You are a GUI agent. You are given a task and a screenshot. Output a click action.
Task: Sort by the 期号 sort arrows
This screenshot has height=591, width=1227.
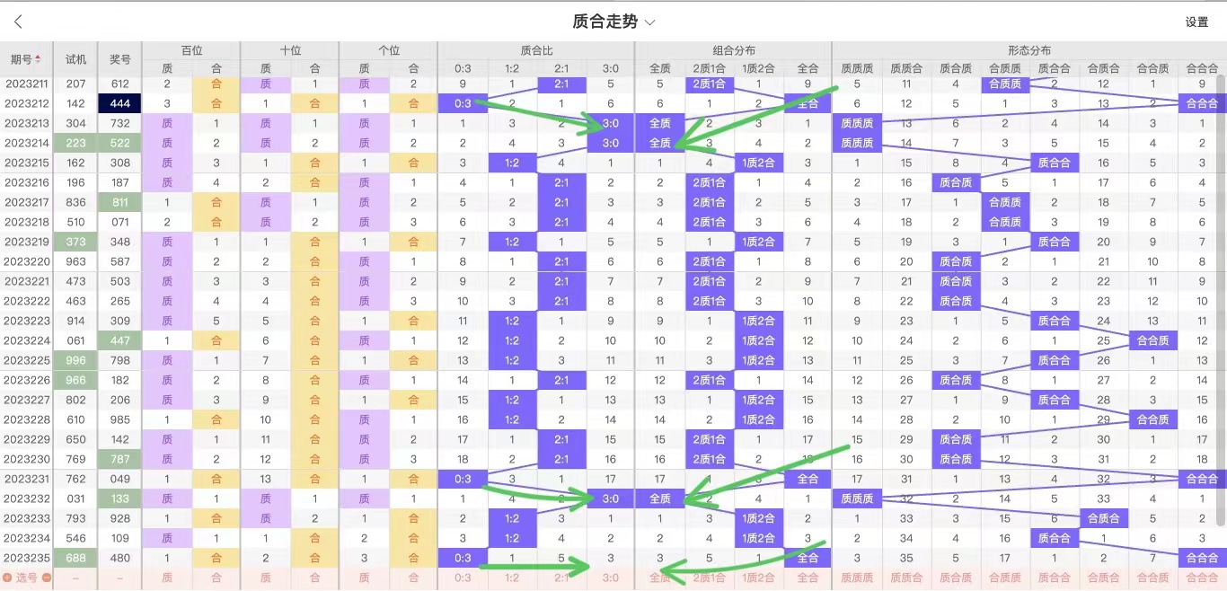pyautogui.click(x=38, y=59)
